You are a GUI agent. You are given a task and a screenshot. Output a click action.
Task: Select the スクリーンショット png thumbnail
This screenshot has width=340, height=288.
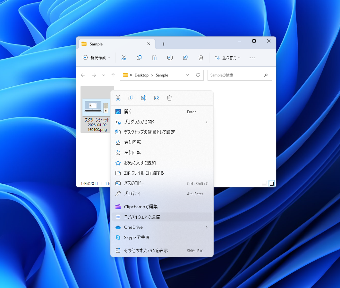tap(97, 107)
